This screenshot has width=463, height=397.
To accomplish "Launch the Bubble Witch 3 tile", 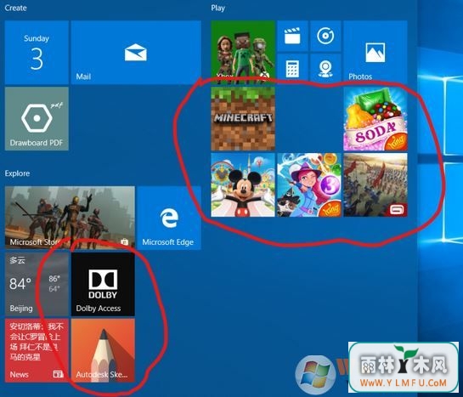I will coord(309,185).
